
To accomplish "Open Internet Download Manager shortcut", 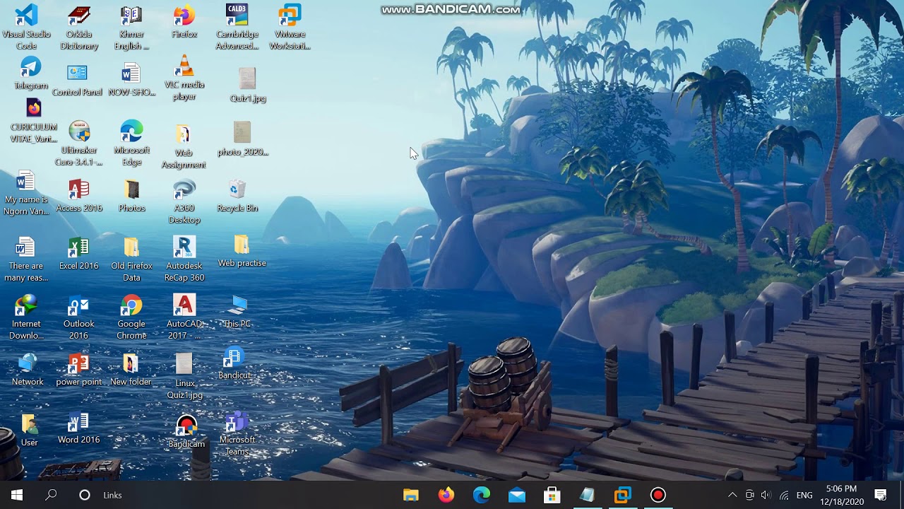I will pyautogui.click(x=26, y=317).
